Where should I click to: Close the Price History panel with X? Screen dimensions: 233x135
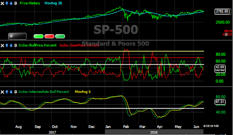tap(2, 3)
